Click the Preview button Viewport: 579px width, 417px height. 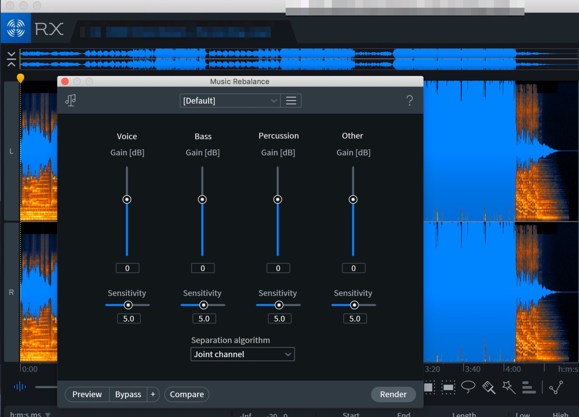tap(87, 394)
